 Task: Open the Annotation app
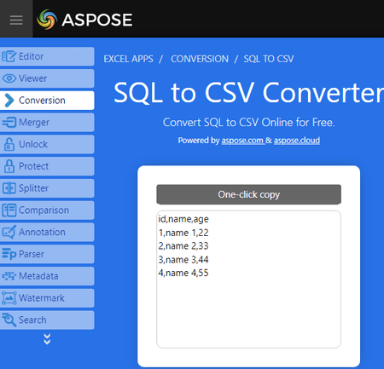[x=47, y=232]
